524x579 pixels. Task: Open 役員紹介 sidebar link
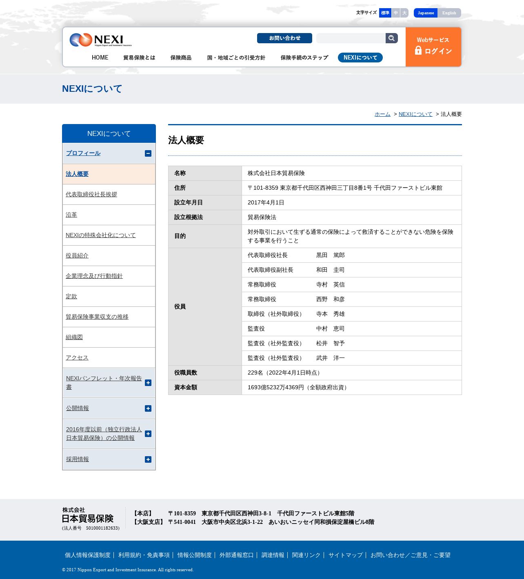77,255
